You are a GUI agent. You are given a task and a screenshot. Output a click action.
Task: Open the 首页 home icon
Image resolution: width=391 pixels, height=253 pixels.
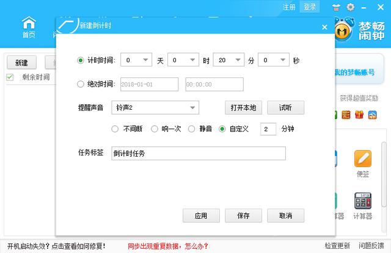pos(29,27)
